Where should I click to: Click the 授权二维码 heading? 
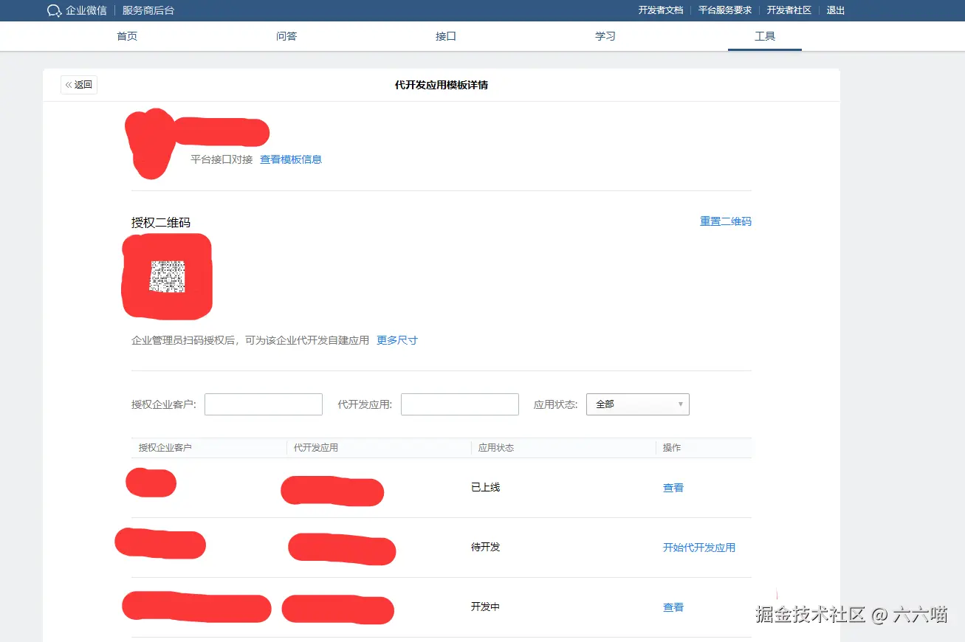coord(161,222)
